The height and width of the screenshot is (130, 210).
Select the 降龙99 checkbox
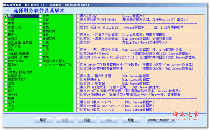[6, 65]
